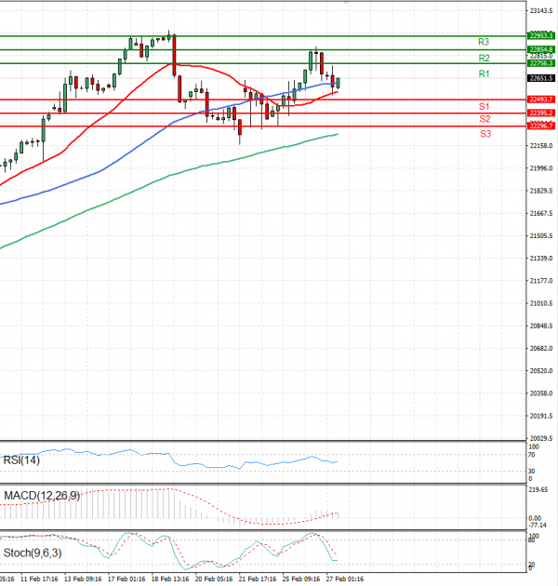Click the 18 Feb 13:16 time label
The image size is (558, 586).
click(170, 579)
